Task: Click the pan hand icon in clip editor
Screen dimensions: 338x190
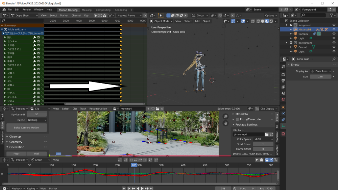Action: pos(226,123)
